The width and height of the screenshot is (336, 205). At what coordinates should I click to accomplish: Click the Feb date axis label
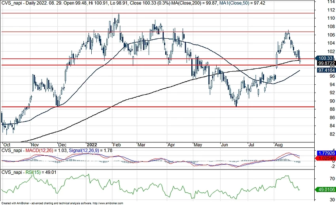coord(117,145)
